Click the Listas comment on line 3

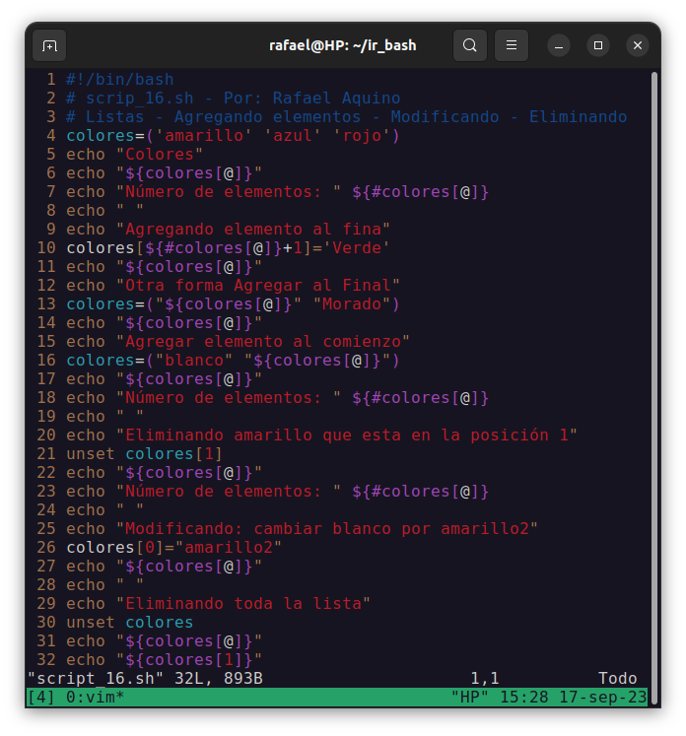pos(347,117)
